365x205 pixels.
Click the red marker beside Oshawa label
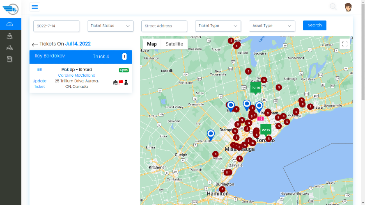pyautogui.click(x=310, y=107)
